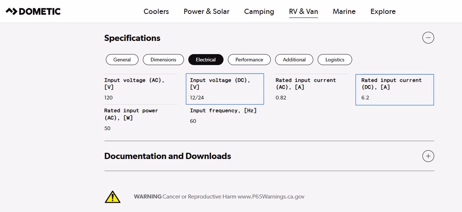
Task: Select the Logistics specifications pill
Action: pos(335,60)
